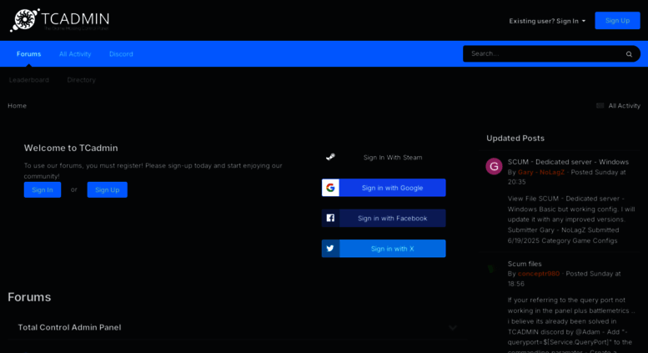Click the TCAdmin logo
This screenshot has height=353, width=648.
pyautogui.click(x=60, y=20)
